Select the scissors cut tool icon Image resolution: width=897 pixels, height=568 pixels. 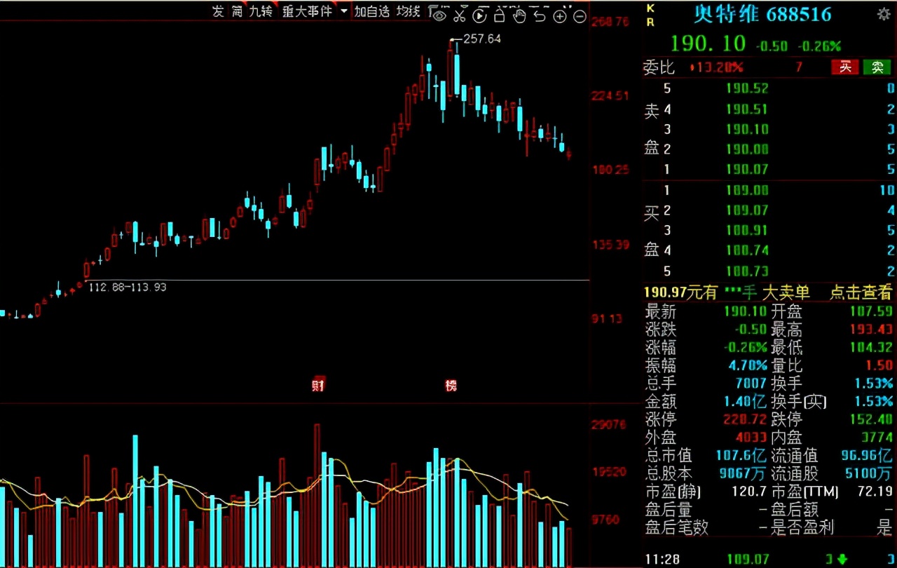(460, 15)
